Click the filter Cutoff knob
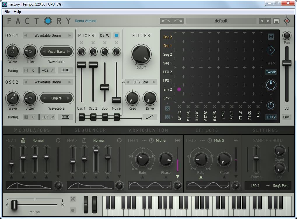The width and height of the screenshot is (297, 219). (141, 54)
